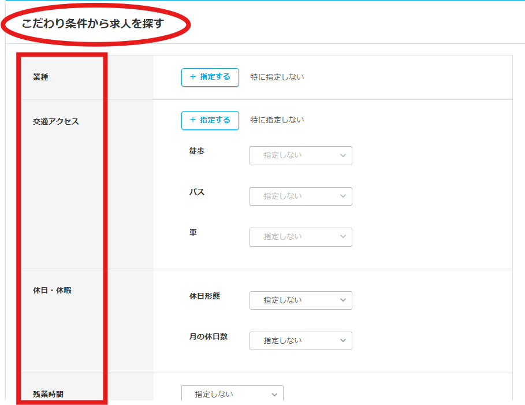Click the 残業時間 row label
The image size is (525, 405).
coord(49,395)
